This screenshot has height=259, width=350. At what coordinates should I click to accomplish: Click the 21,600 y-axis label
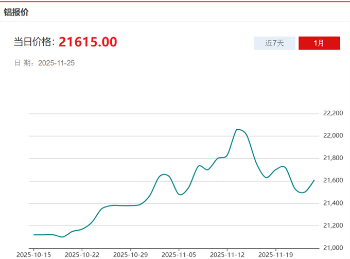332,181
